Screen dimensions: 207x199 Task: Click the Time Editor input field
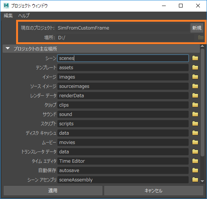[123, 161]
